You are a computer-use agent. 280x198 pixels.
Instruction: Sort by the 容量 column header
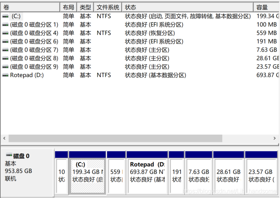click(267, 7)
